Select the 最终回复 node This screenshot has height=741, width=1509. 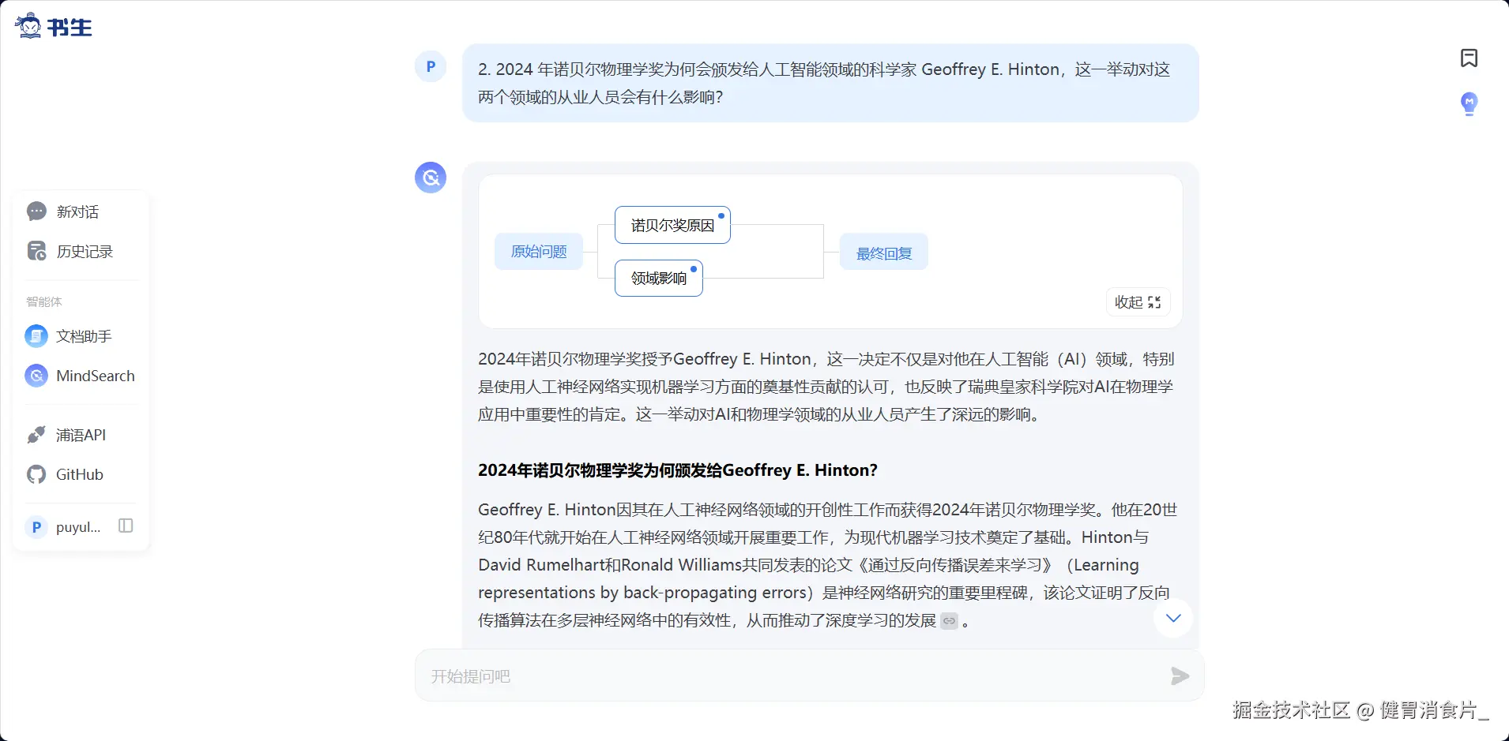tap(884, 253)
